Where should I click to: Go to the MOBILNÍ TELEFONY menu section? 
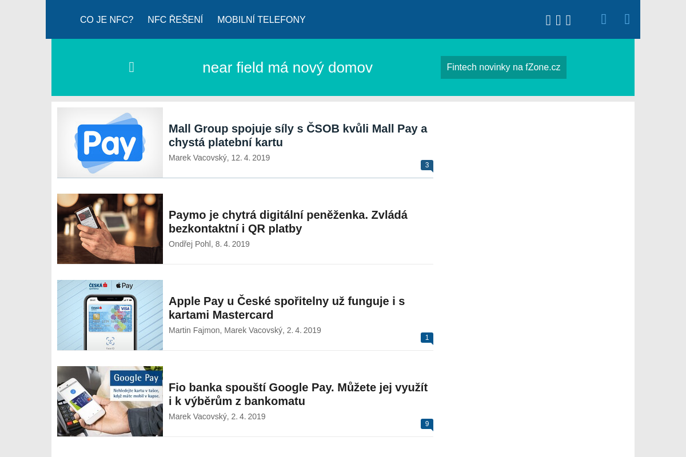tap(261, 20)
